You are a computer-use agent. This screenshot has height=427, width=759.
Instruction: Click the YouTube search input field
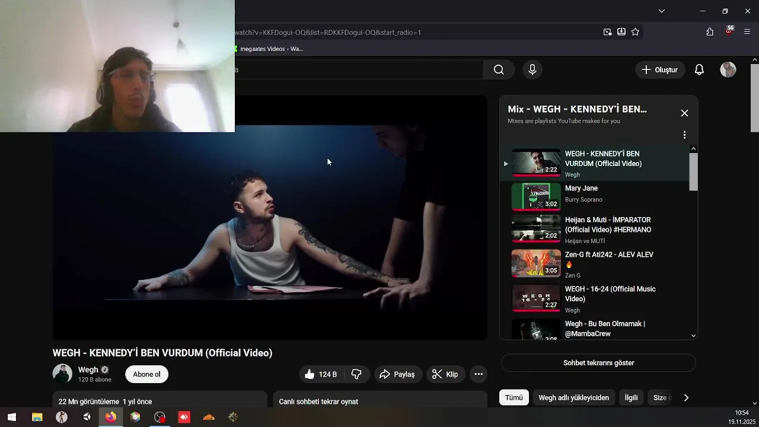pos(359,70)
